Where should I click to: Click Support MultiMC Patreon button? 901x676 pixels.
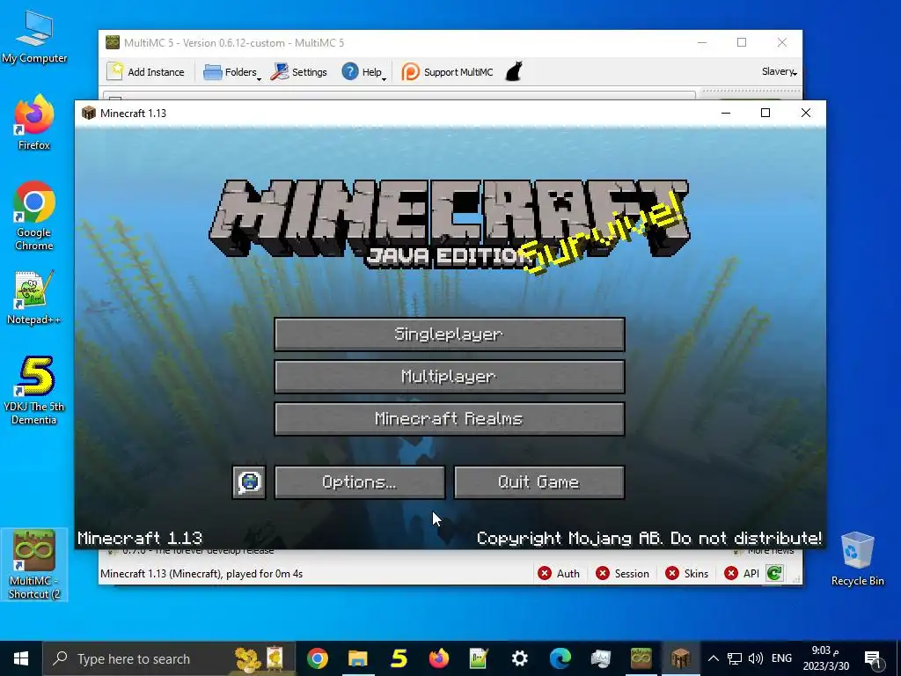point(447,72)
